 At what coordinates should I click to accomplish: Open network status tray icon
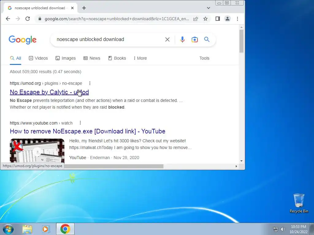pyautogui.click(x=276, y=229)
